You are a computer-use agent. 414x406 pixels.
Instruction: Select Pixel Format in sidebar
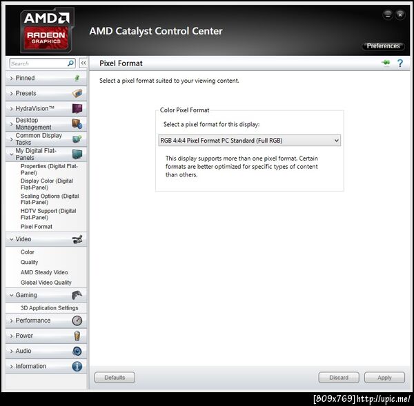tap(37, 227)
